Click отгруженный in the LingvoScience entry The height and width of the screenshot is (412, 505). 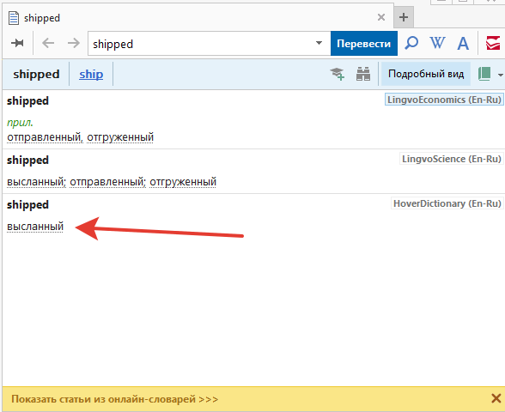183,182
